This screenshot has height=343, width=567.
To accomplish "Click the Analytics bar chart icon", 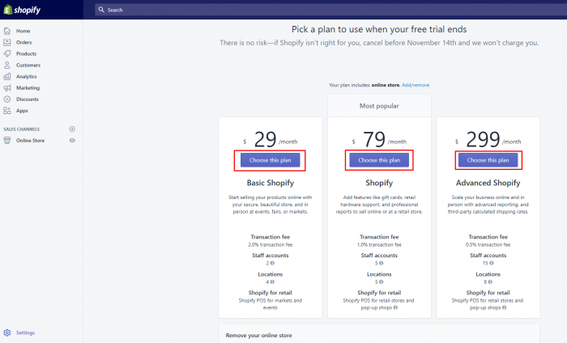I will [x=6, y=76].
